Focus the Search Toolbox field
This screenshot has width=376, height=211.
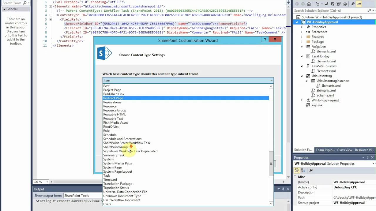coord(12,3)
